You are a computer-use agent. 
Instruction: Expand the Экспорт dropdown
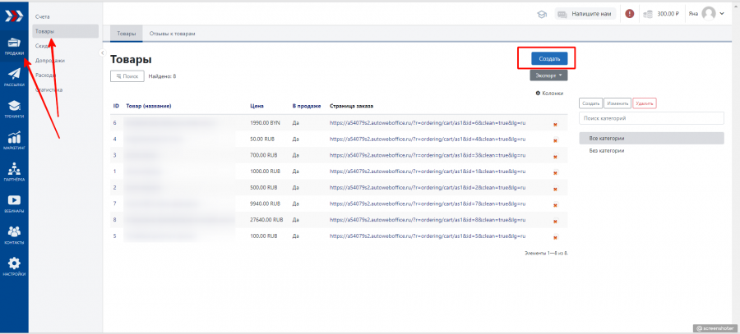pos(548,75)
